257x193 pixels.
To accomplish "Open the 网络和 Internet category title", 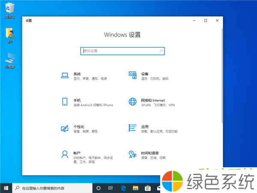I will 153,100.
